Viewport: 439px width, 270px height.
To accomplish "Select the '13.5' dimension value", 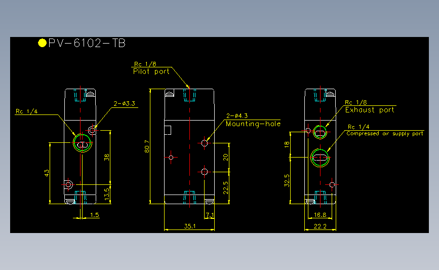I will [x=107, y=194].
